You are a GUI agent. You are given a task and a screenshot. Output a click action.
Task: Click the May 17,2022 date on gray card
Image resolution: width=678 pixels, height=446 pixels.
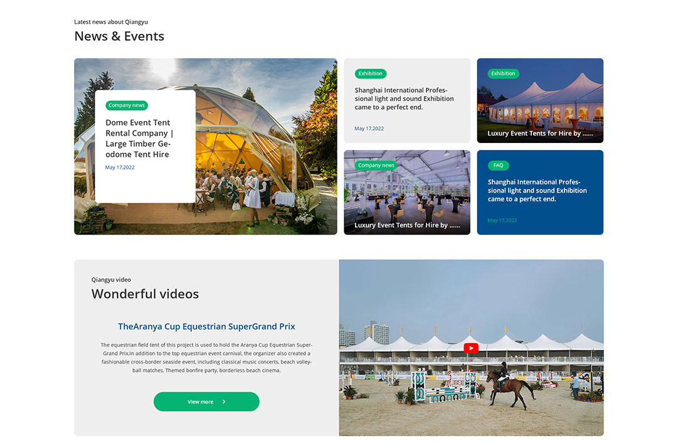pyautogui.click(x=369, y=129)
